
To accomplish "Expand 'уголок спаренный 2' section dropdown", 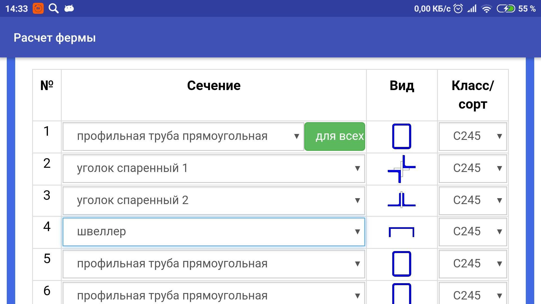I will click(x=214, y=200).
